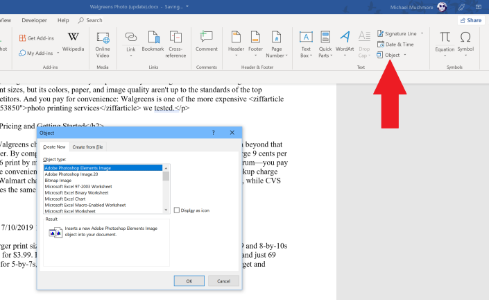Switch to the Create New tab
The height and width of the screenshot is (300, 489).
click(x=54, y=147)
